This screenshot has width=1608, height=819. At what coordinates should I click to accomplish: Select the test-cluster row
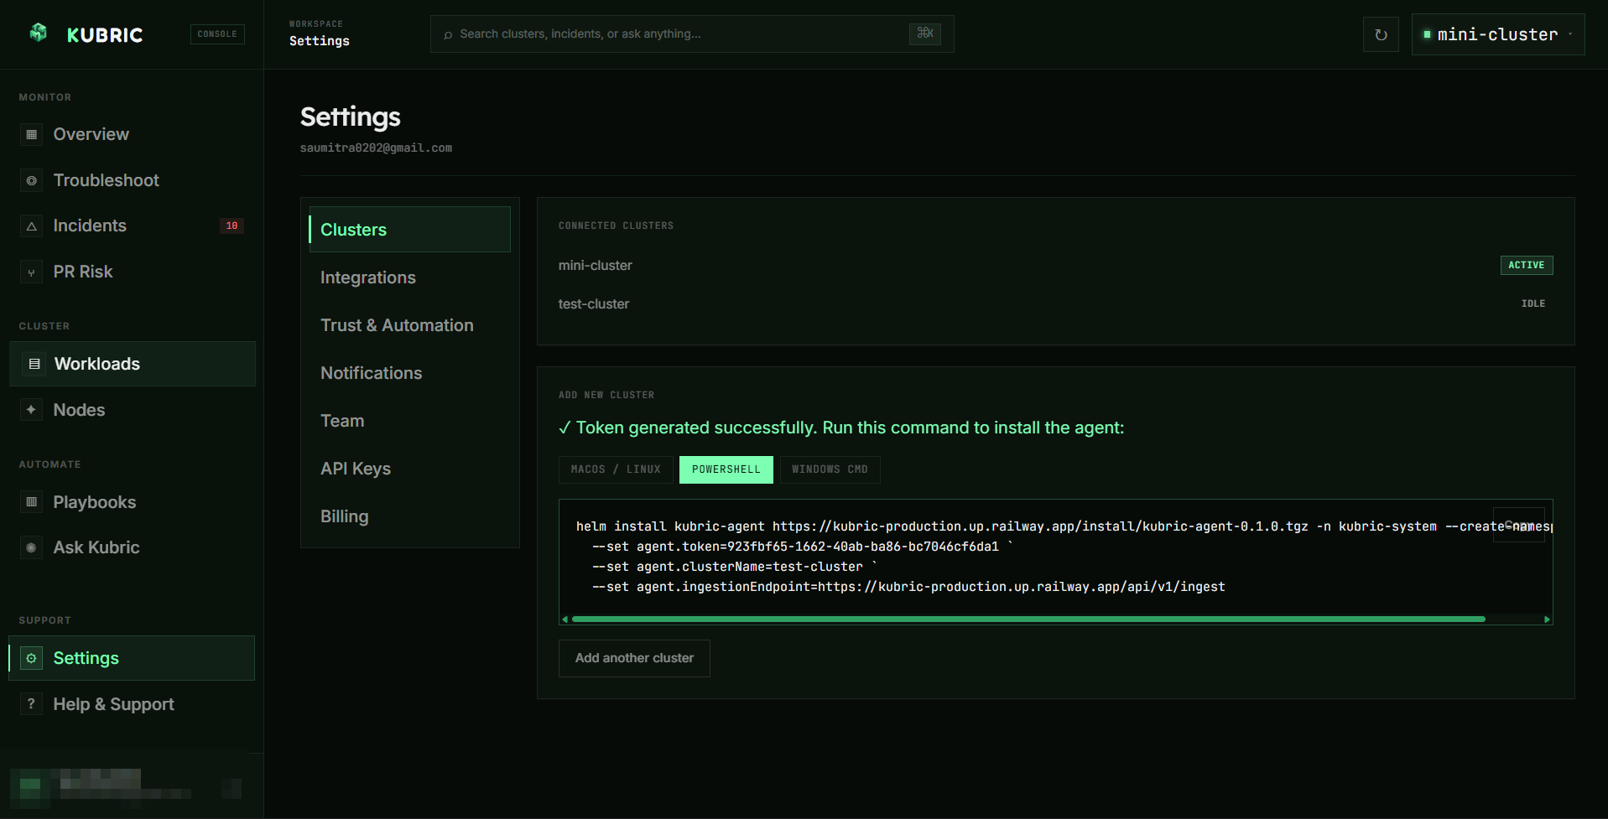(x=1055, y=303)
